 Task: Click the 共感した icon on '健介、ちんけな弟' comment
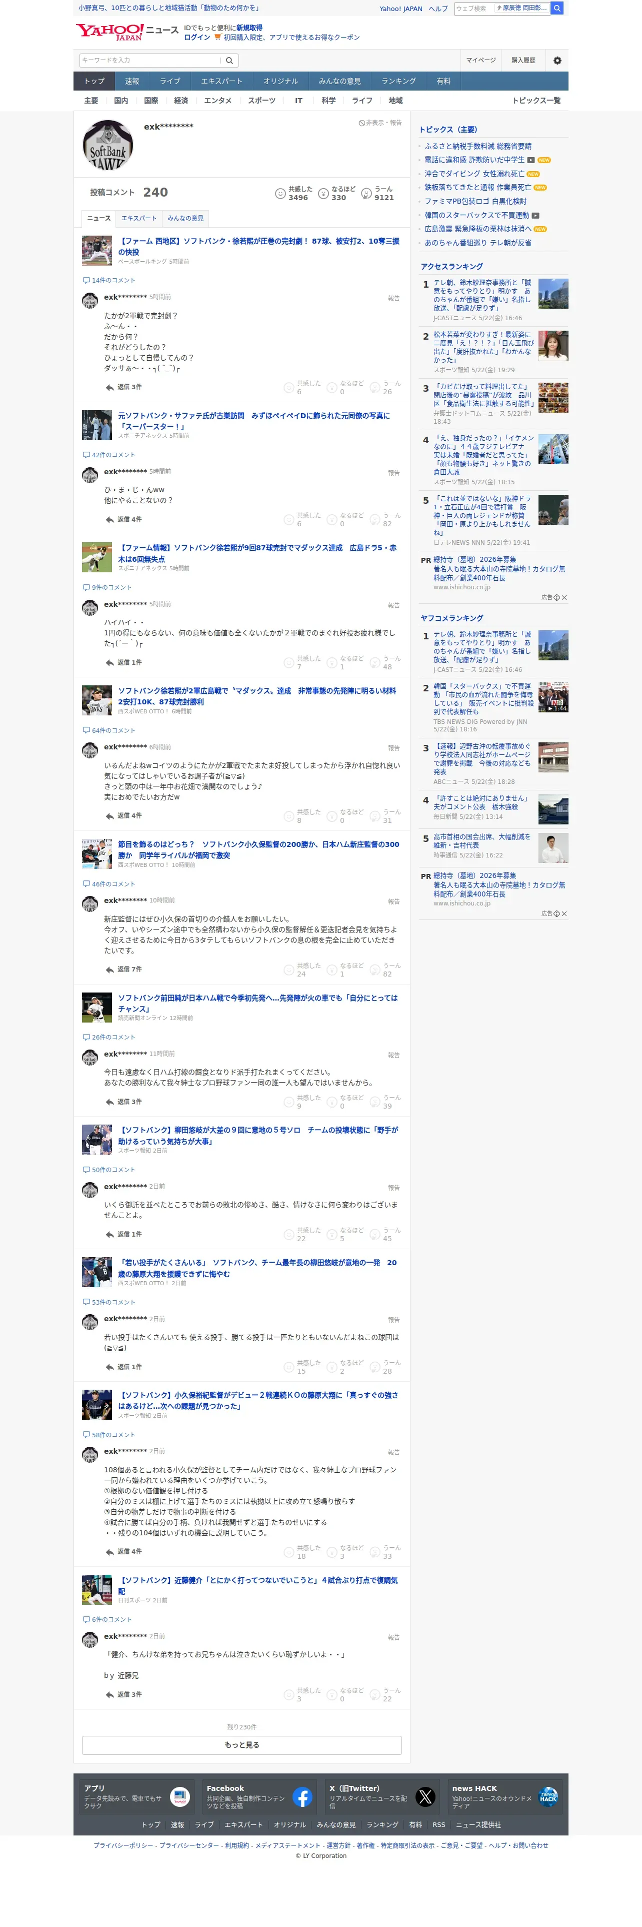tap(288, 1694)
